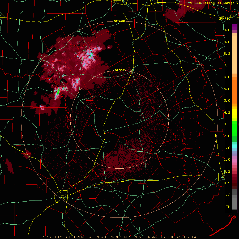Select the 0.2 value on the scale
239x239 pixels.
coord(227,172)
